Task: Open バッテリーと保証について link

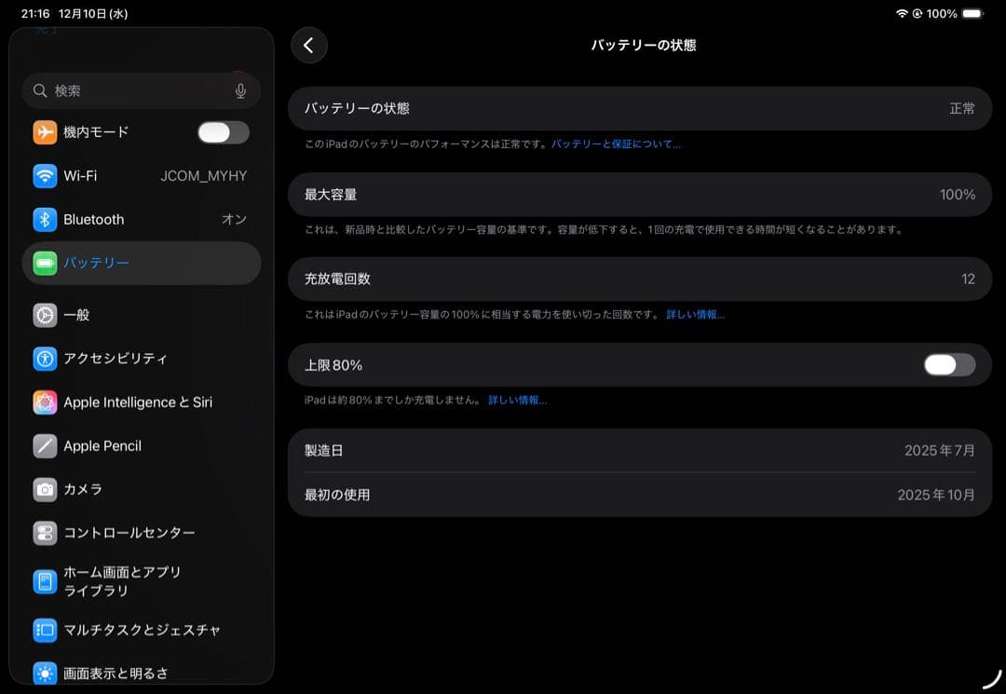Action: (x=617, y=144)
